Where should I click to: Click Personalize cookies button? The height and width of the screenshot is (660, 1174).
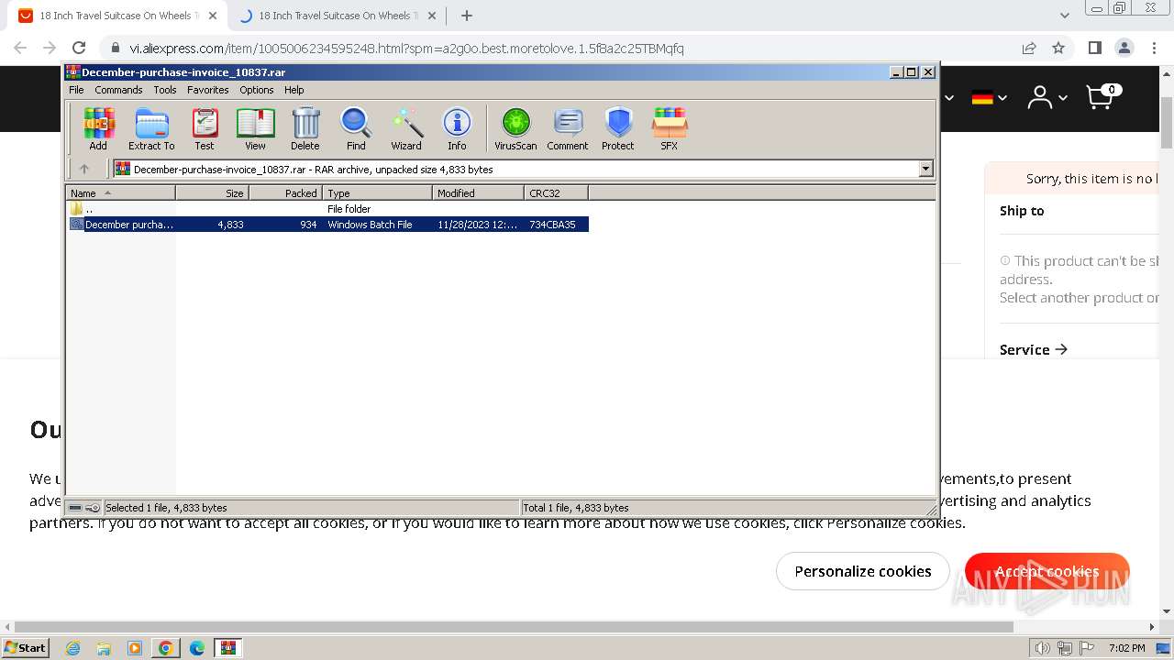tap(862, 571)
